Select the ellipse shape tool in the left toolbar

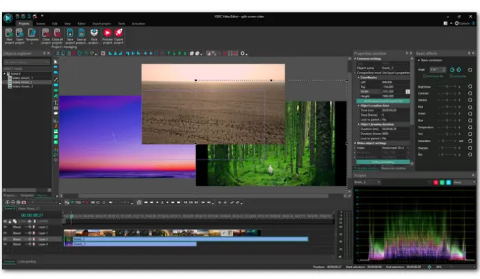tap(56, 90)
